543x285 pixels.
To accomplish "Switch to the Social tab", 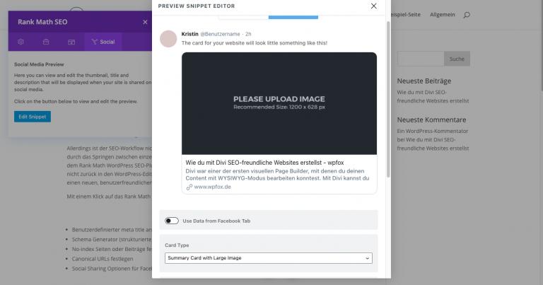I will pyautogui.click(x=103, y=42).
